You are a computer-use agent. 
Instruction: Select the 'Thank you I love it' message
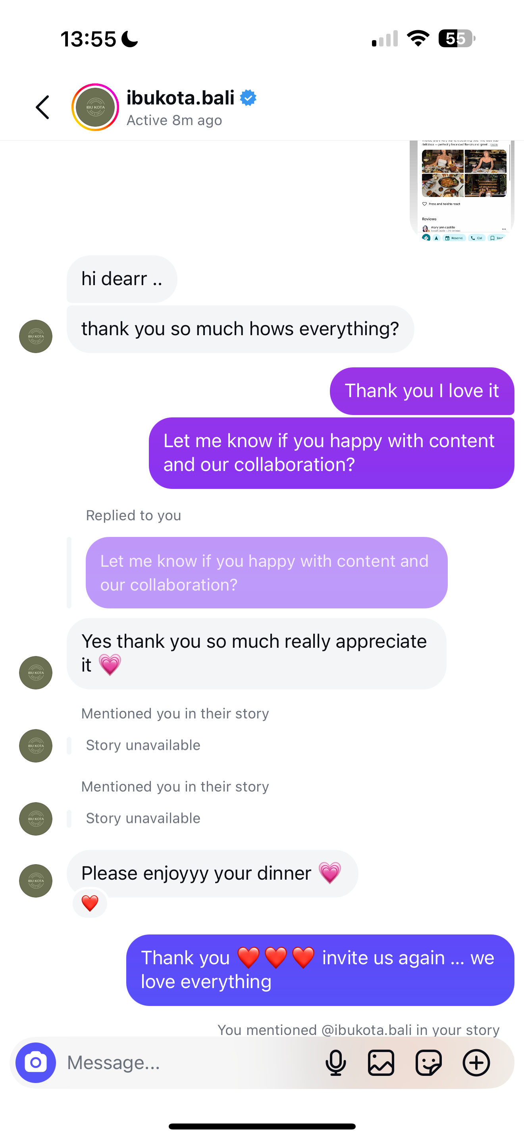(422, 391)
